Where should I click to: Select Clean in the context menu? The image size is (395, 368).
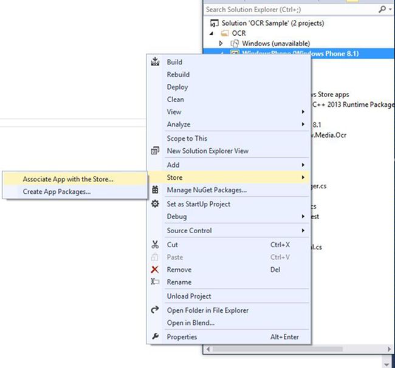pyautogui.click(x=229, y=100)
